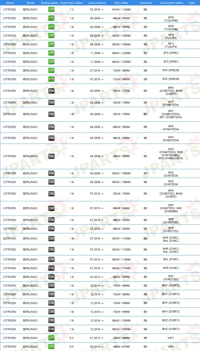Select the 81kW / 110KM power cell
200x351 pixels.
click(x=121, y=9)
